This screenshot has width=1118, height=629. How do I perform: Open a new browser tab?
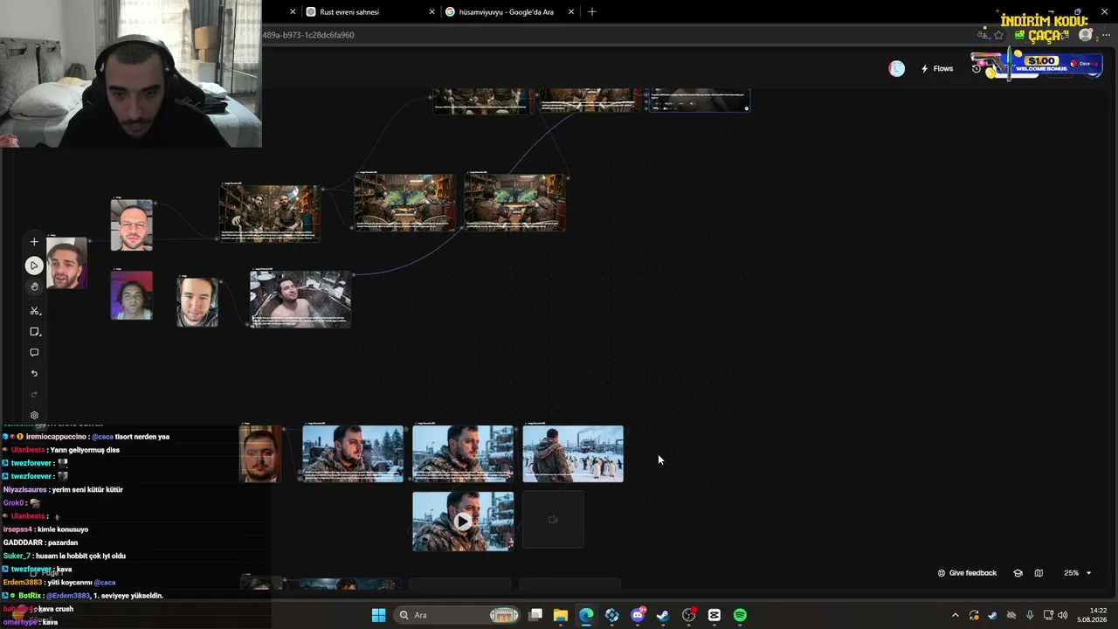point(592,12)
